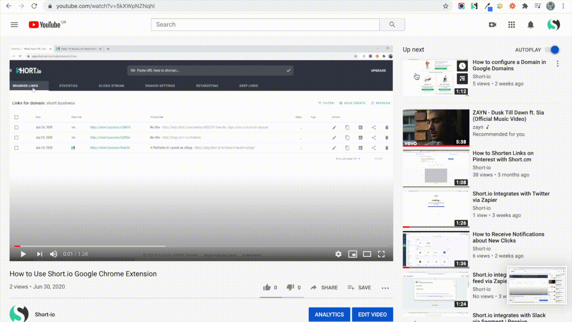Skip to the next video
The image size is (572, 322).
click(x=39, y=254)
